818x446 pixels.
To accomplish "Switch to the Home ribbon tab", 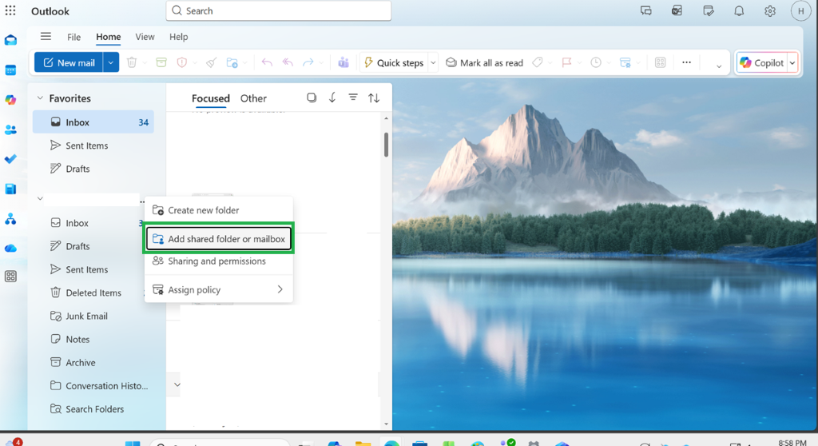I will (x=109, y=37).
